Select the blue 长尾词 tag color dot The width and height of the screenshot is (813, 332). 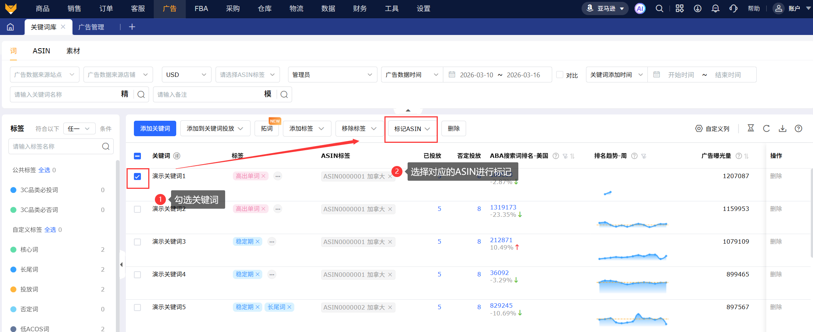tap(14, 269)
